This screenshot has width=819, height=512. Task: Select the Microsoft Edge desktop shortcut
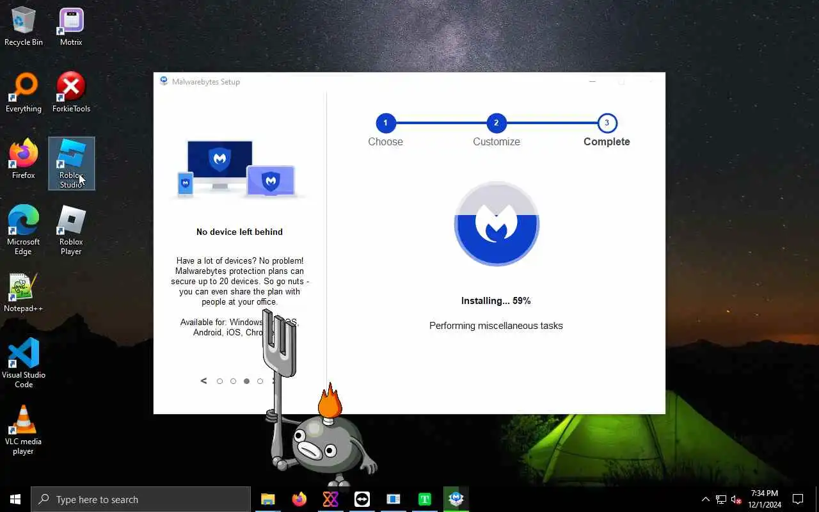[24, 230]
